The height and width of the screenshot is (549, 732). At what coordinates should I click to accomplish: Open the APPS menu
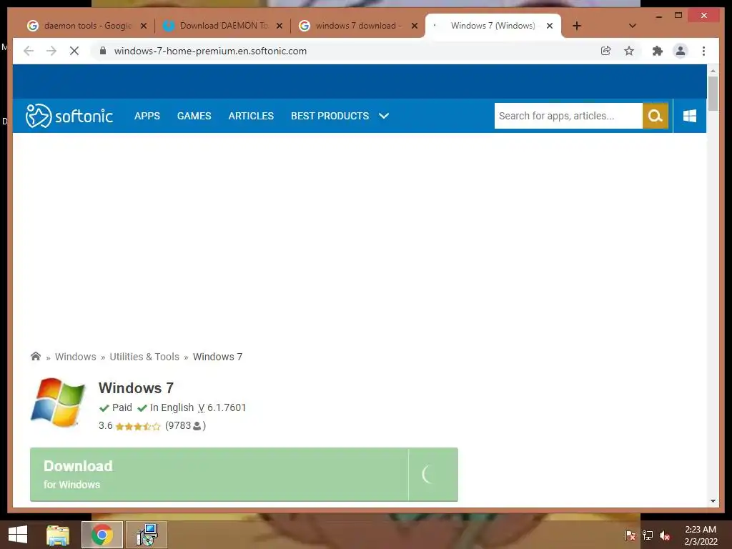[147, 116]
